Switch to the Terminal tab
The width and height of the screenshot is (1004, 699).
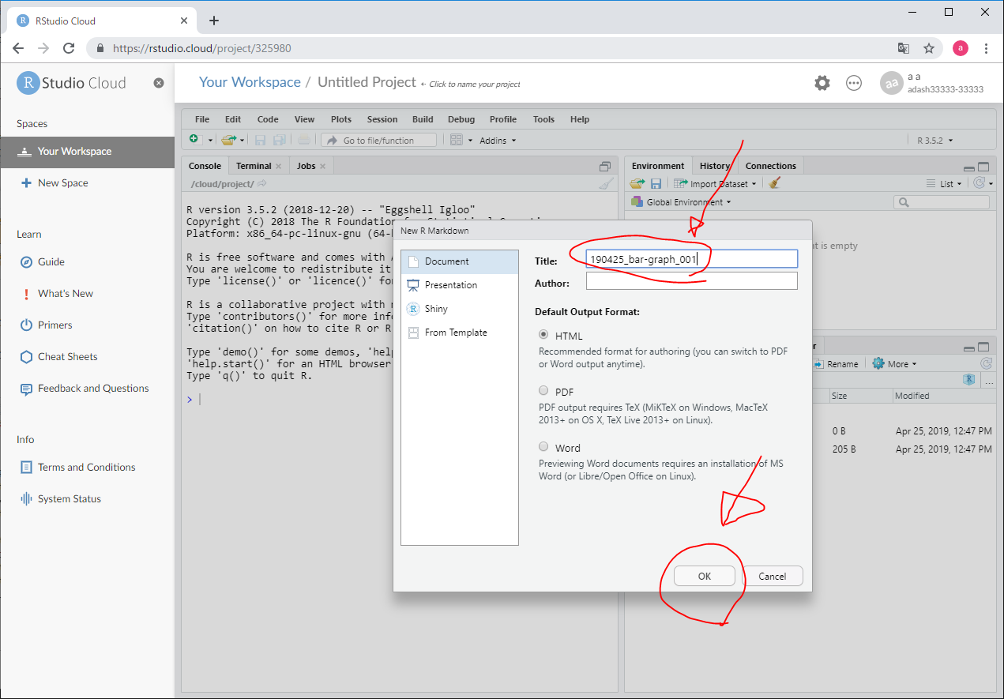pyautogui.click(x=254, y=166)
